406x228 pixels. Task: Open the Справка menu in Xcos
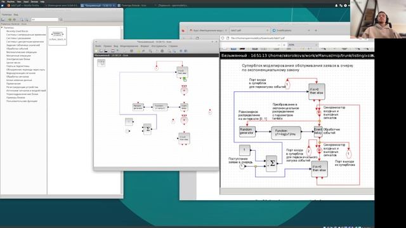(173, 46)
